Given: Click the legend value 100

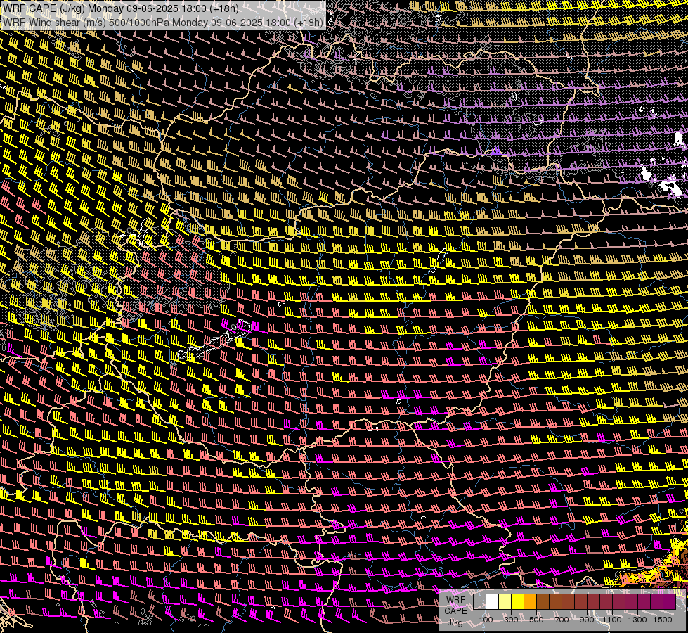Looking at the screenshot, I should [x=486, y=620].
